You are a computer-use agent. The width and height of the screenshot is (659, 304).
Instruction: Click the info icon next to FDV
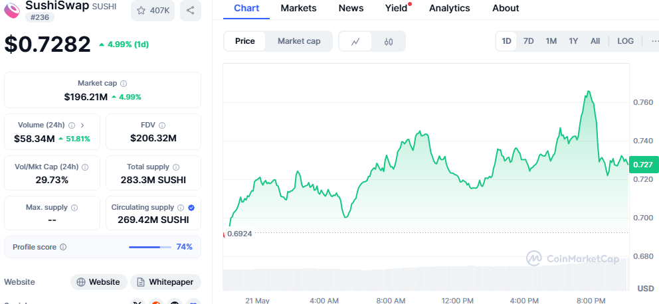coord(162,125)
